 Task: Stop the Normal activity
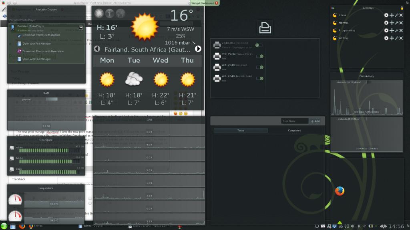click(x=386, y=23)
